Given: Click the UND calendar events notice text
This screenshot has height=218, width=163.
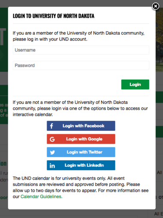Looking at the screenshot, I should click(81, 187).
